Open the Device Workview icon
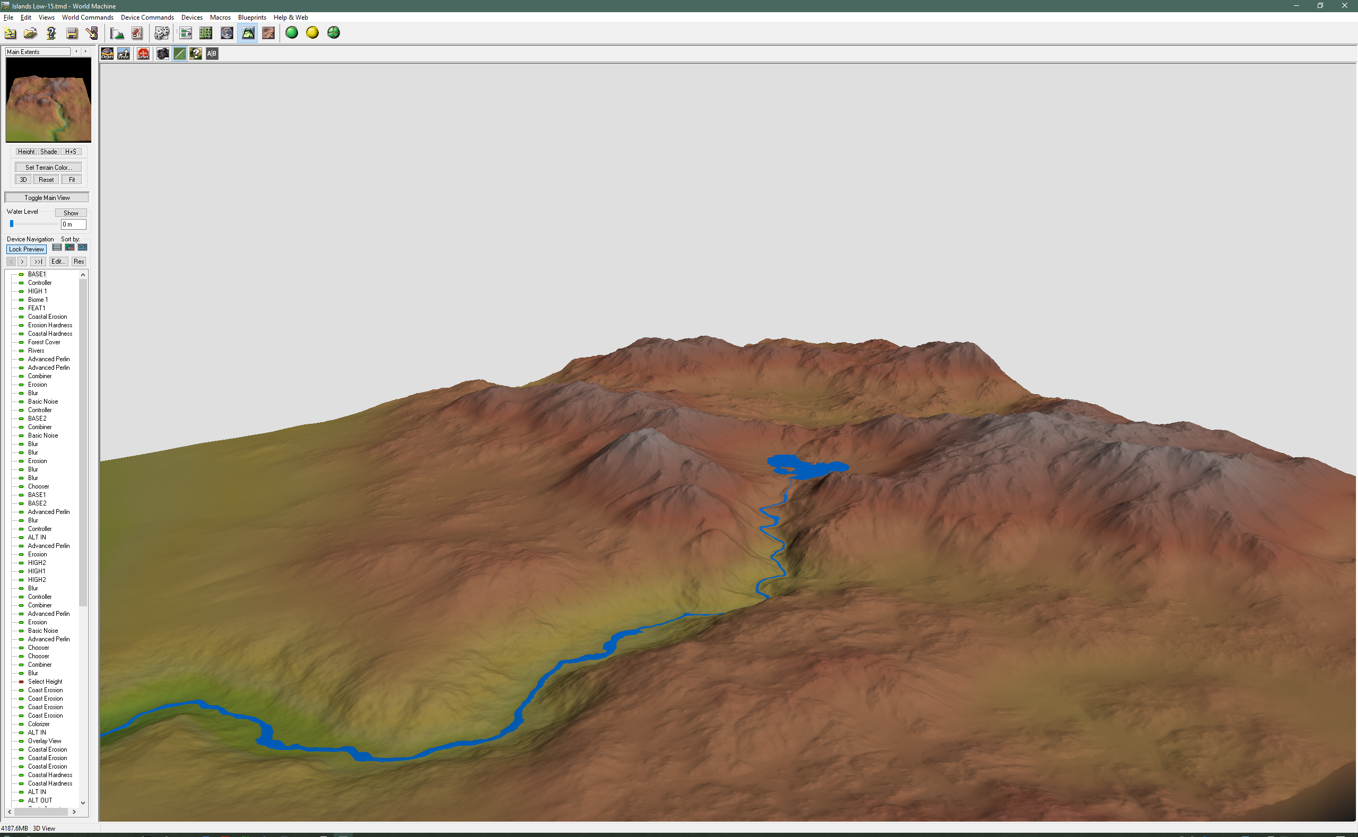The image size is (1358, 837). (x=186, y=33)
